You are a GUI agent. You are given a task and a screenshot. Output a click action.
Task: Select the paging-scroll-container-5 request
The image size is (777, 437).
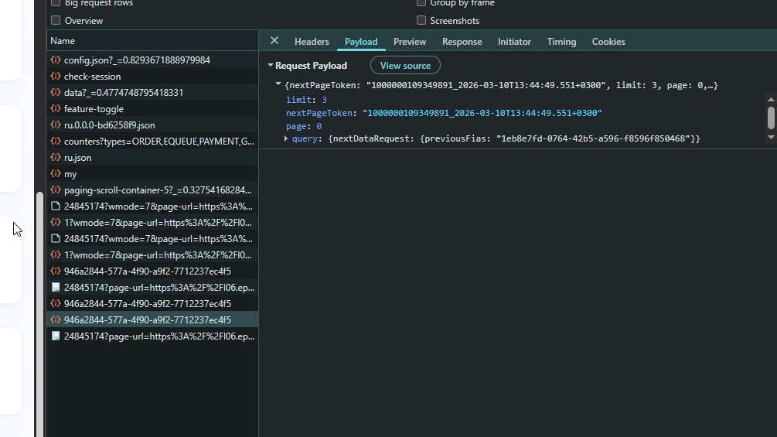pyautogui.click(x=157, y=190)
